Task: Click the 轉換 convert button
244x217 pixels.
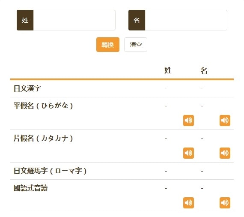Action: [x=108, y=45]
